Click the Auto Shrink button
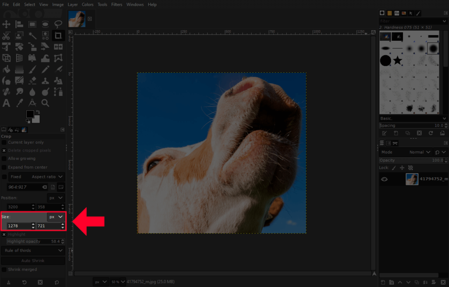 click(x=33, y=261)
